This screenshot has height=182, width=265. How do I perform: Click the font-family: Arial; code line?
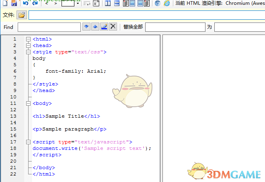coord(76,71)
